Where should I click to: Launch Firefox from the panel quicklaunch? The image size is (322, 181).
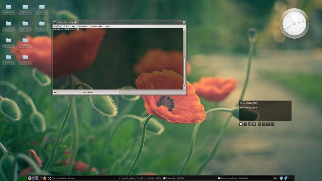tap(44, 178)
